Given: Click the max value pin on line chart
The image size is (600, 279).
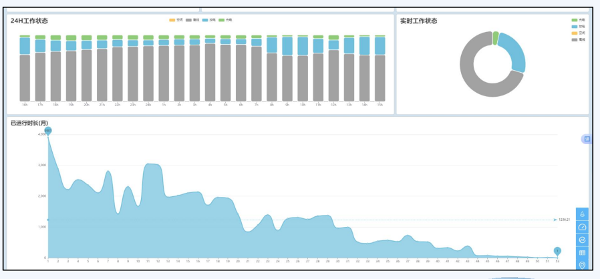Looking at the screenshot, I should pyautogui.click(x=48, y=131).
